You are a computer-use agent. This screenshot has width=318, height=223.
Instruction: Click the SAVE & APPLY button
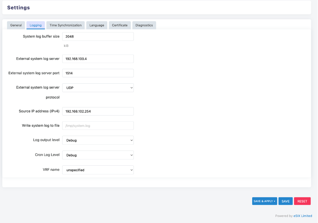click(263, 201)
